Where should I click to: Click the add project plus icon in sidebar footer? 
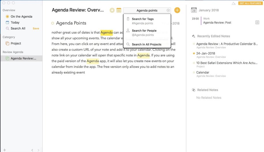tap(5, 150)
